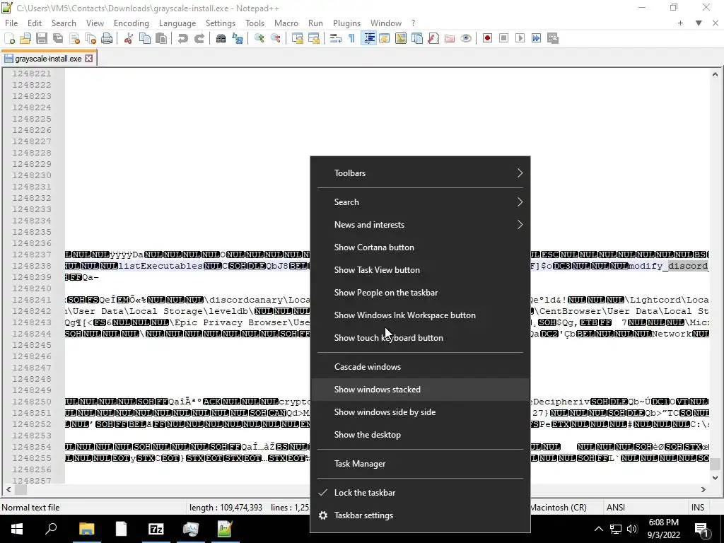Click the Notepad++ taskbar icon
This screenshot has width=724, height=543.
(225, 529)
